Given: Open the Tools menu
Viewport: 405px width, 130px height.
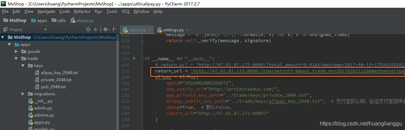Looking at the screenshot, I should click(x=112, y=11).
